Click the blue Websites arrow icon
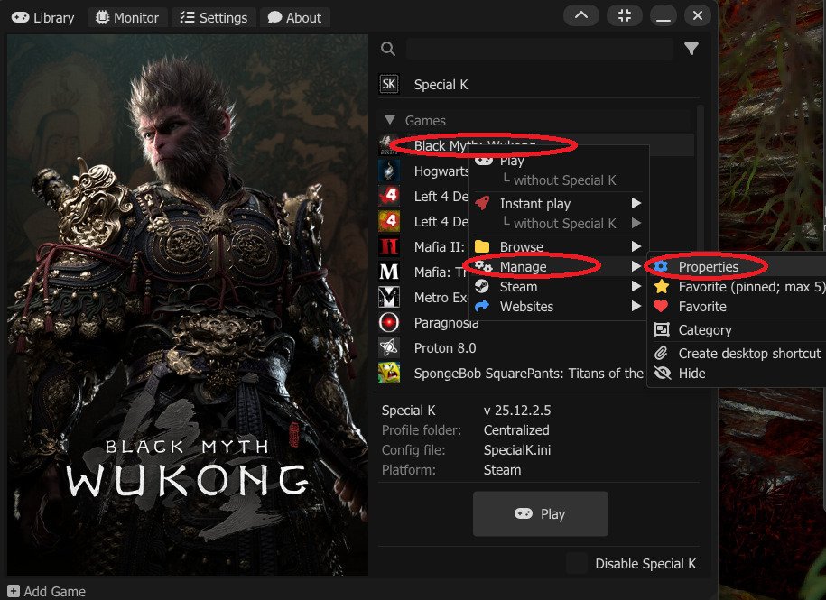This screenshot has height=600, width=826. coord(482,306)
